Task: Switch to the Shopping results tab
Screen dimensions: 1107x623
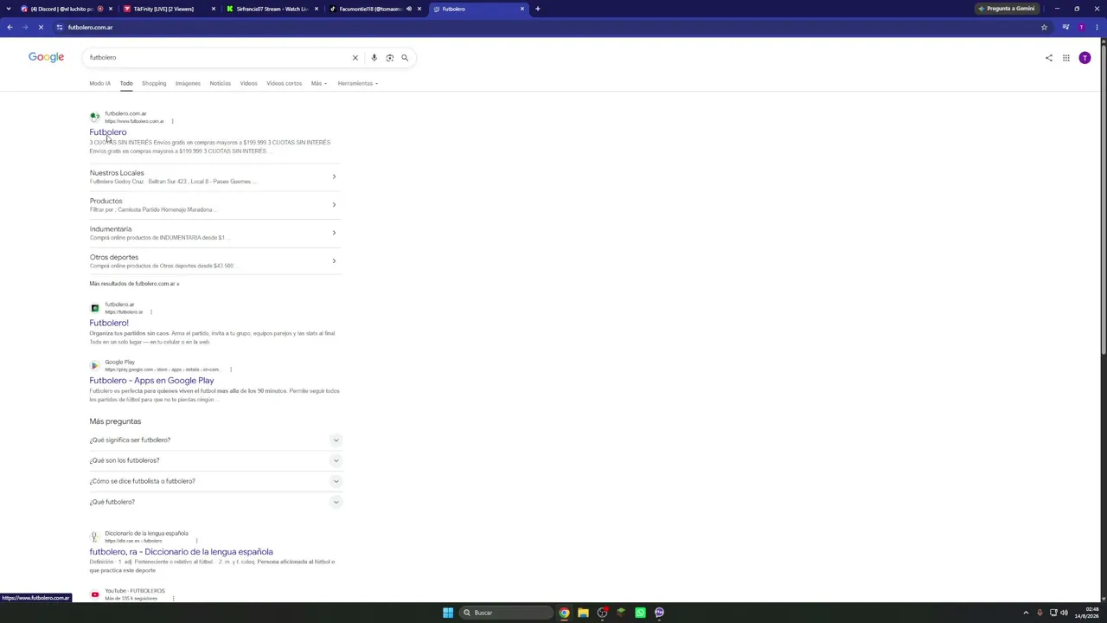Action: tap(154, 83)
